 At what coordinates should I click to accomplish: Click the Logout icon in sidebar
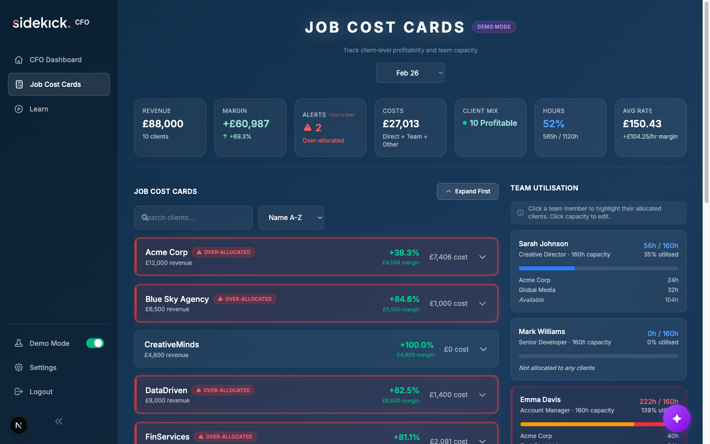tap(18, 391)
